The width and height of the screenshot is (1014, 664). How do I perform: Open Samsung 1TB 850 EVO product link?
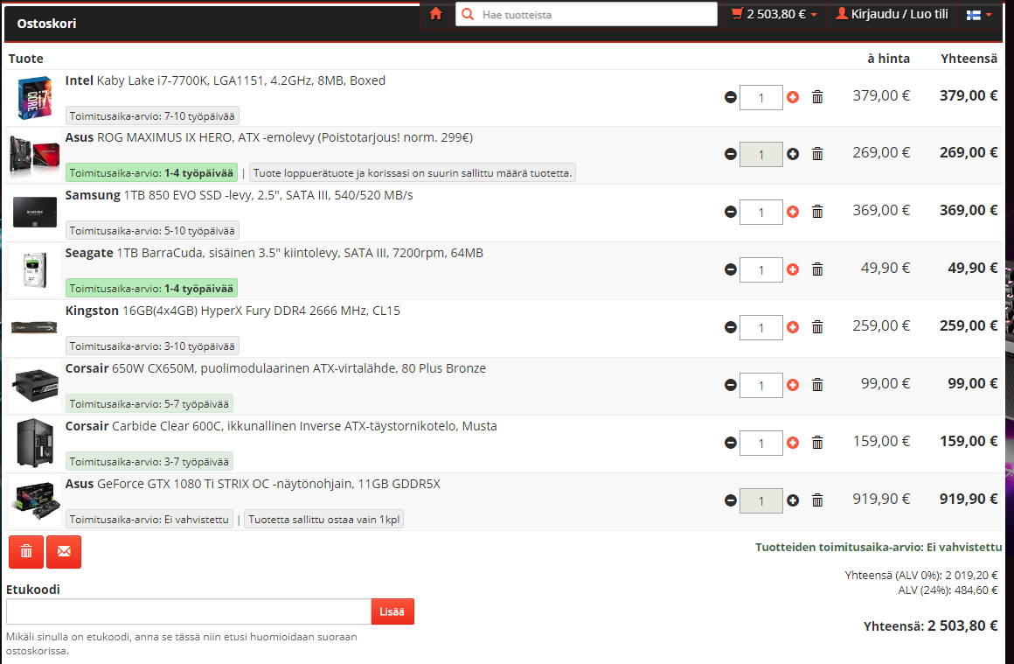coord(240,195)
